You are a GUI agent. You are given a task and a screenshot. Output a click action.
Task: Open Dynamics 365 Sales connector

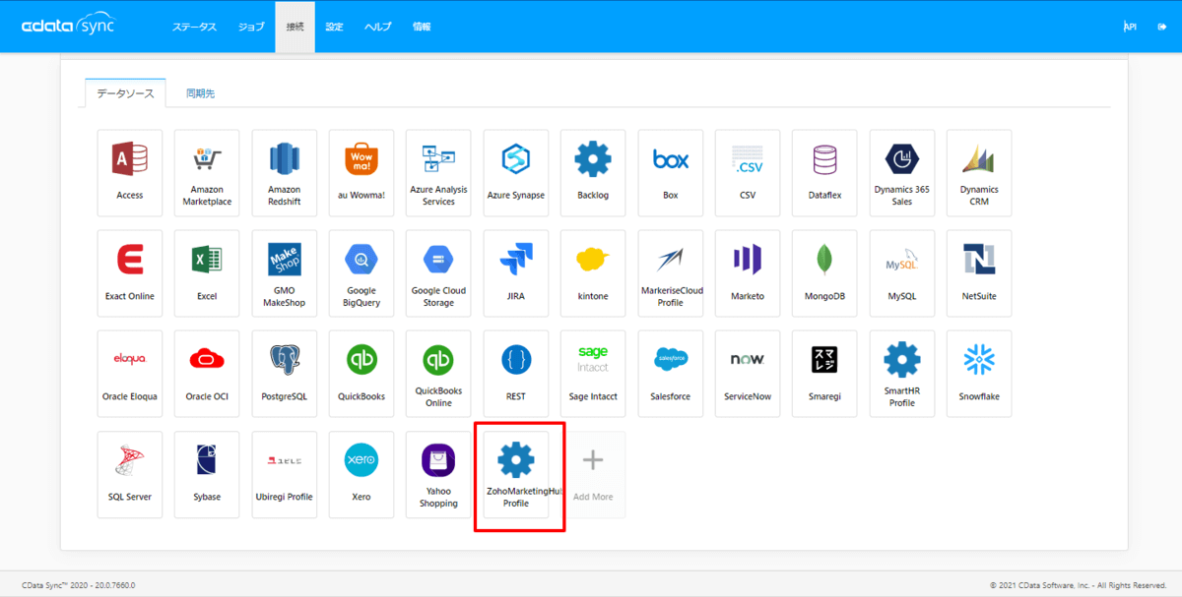(x=902, y=173)
